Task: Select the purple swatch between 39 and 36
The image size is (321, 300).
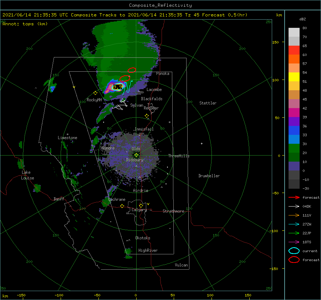Action: [x=294, y=121]
